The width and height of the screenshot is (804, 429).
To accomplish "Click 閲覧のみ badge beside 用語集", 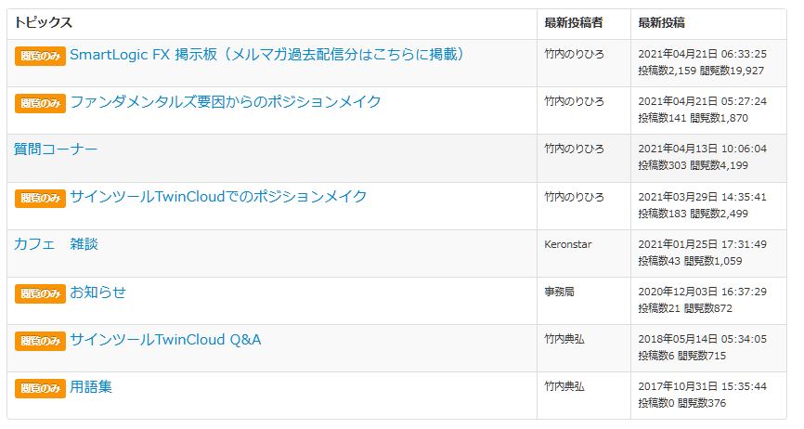I will point(41,388).
